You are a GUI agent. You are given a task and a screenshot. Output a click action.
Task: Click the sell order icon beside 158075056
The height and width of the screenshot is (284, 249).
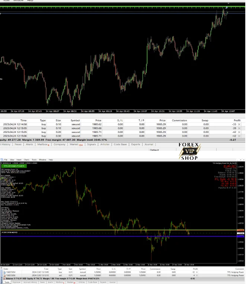click(x=4, y=275)
